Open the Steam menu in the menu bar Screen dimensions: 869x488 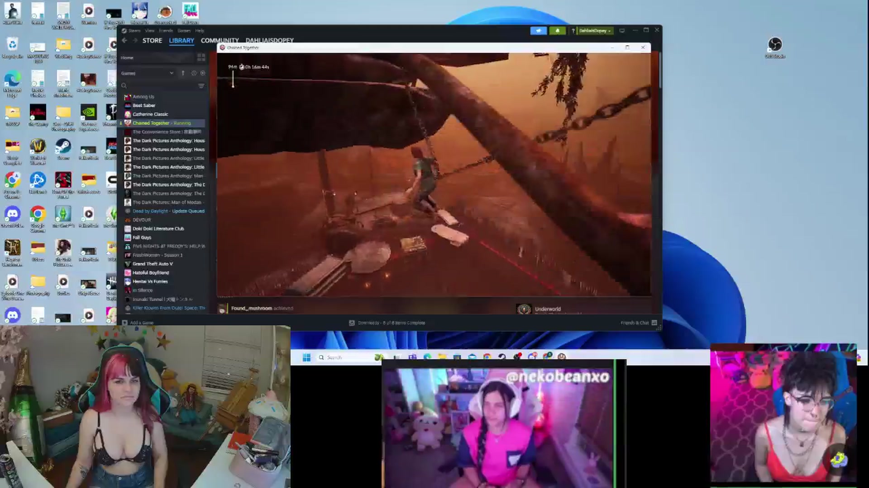point(134,31)
